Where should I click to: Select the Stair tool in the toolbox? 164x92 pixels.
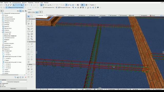29,29
